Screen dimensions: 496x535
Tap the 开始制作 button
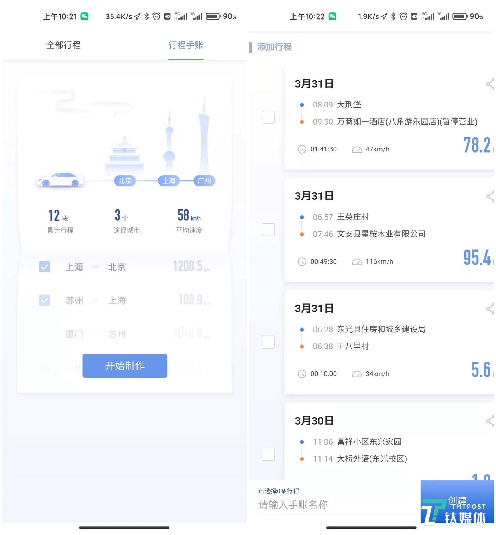124,366
